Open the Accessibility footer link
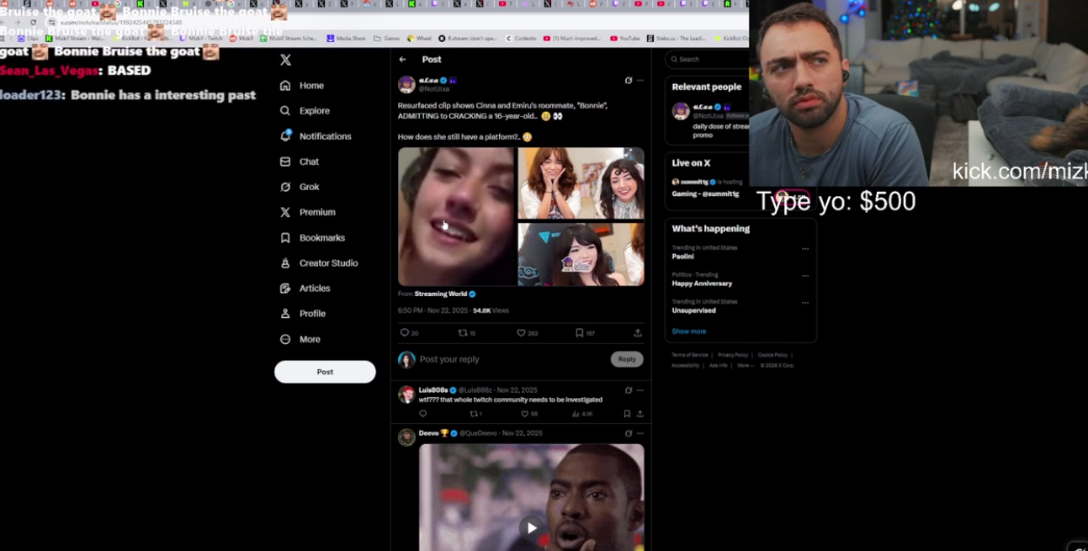Viewport: 1088px width, 551px height. pos(685,365)
